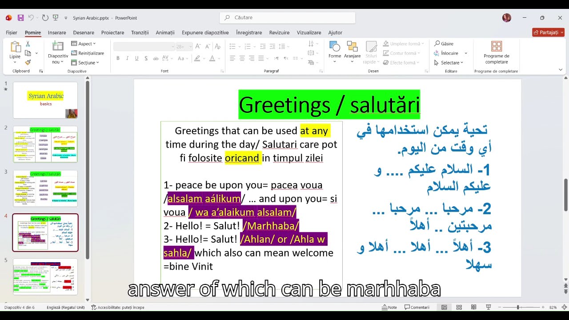Switch to Reading view icon

(x=473, y=307)
